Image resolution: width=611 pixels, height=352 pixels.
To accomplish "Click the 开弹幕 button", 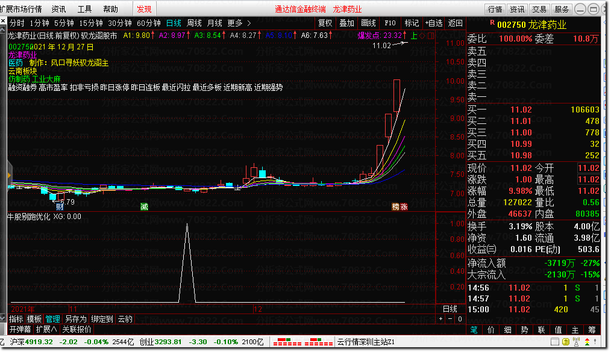I will 20,330.
